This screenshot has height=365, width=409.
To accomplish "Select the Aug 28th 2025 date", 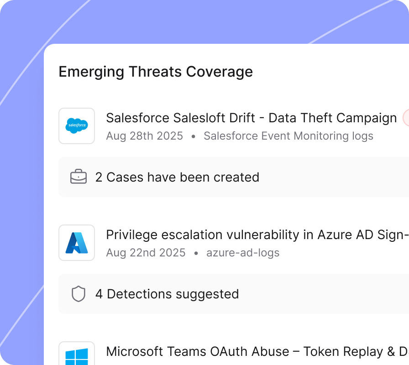I will (144, 136).
